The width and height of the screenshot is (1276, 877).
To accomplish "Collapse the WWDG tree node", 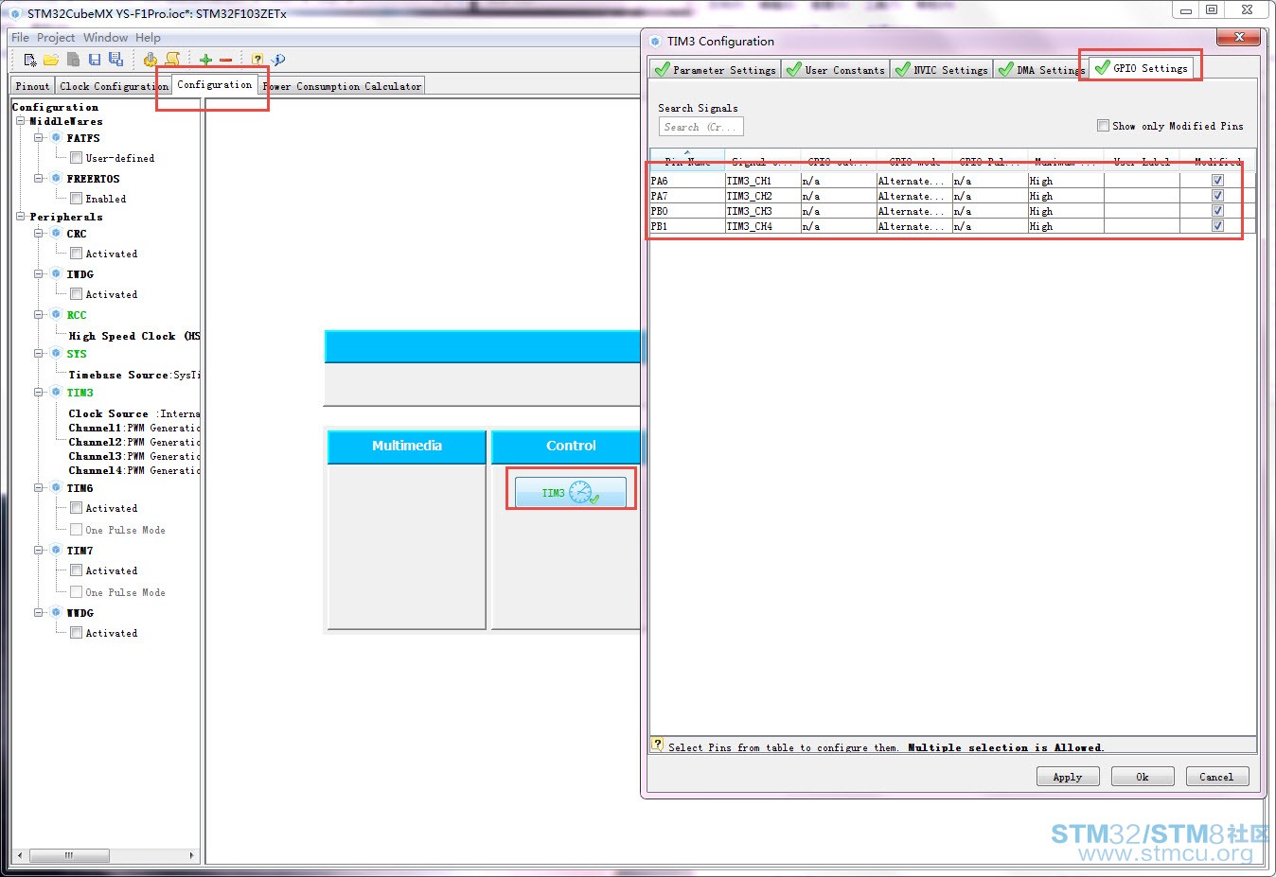I will click(x=39, y=612).
